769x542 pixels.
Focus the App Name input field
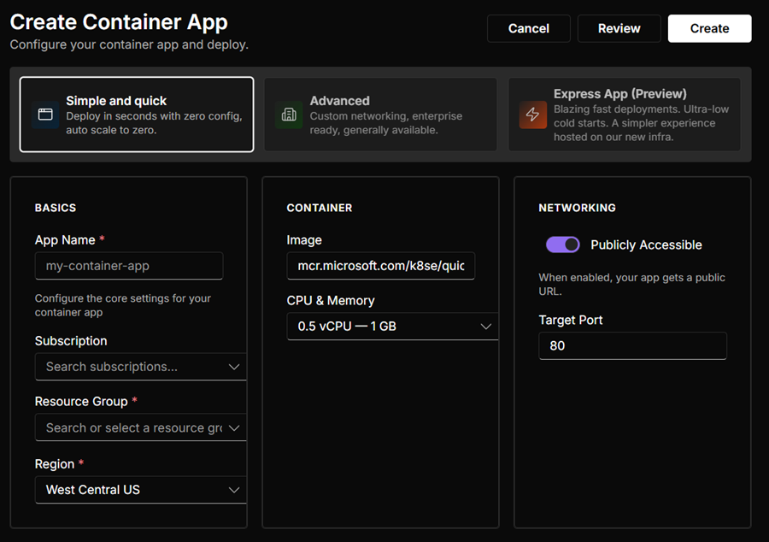pos(129,266)
